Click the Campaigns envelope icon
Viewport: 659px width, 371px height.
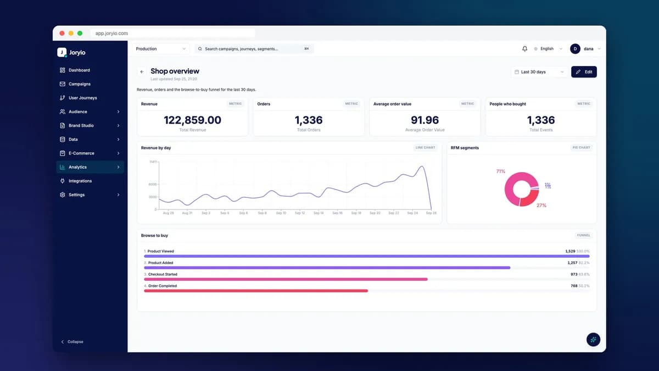click(63, 84)
